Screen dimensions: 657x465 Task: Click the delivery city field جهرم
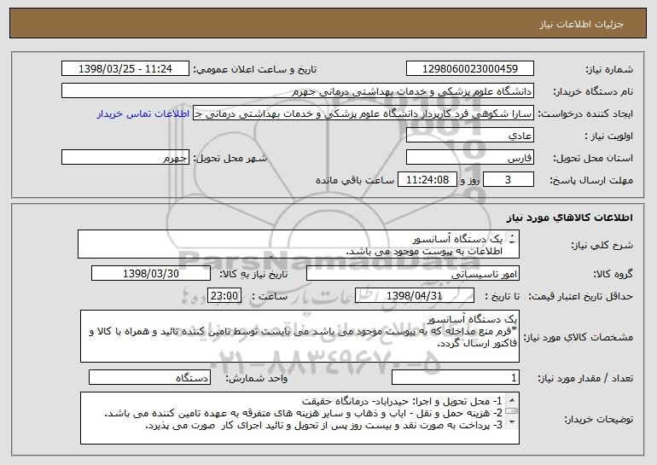click(125, 158)
